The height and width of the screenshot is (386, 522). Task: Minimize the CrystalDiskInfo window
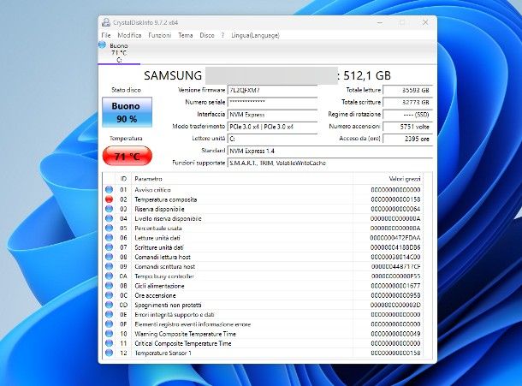[380, 22]
